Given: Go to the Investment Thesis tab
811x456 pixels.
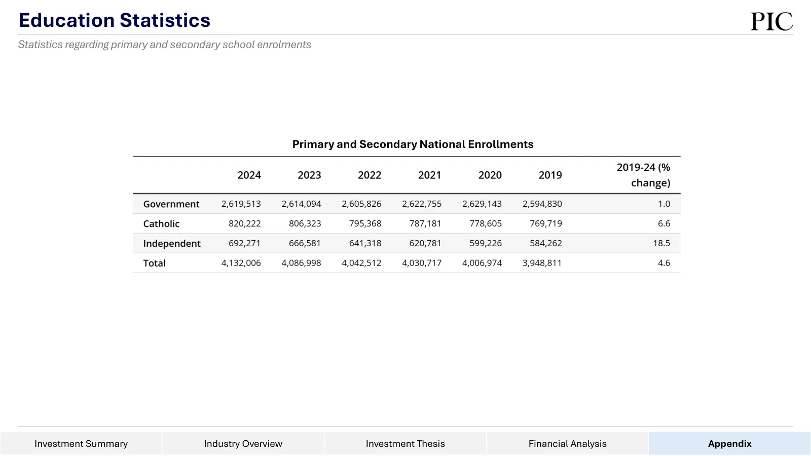Looking at the screenshot, I should click(405, 443).
